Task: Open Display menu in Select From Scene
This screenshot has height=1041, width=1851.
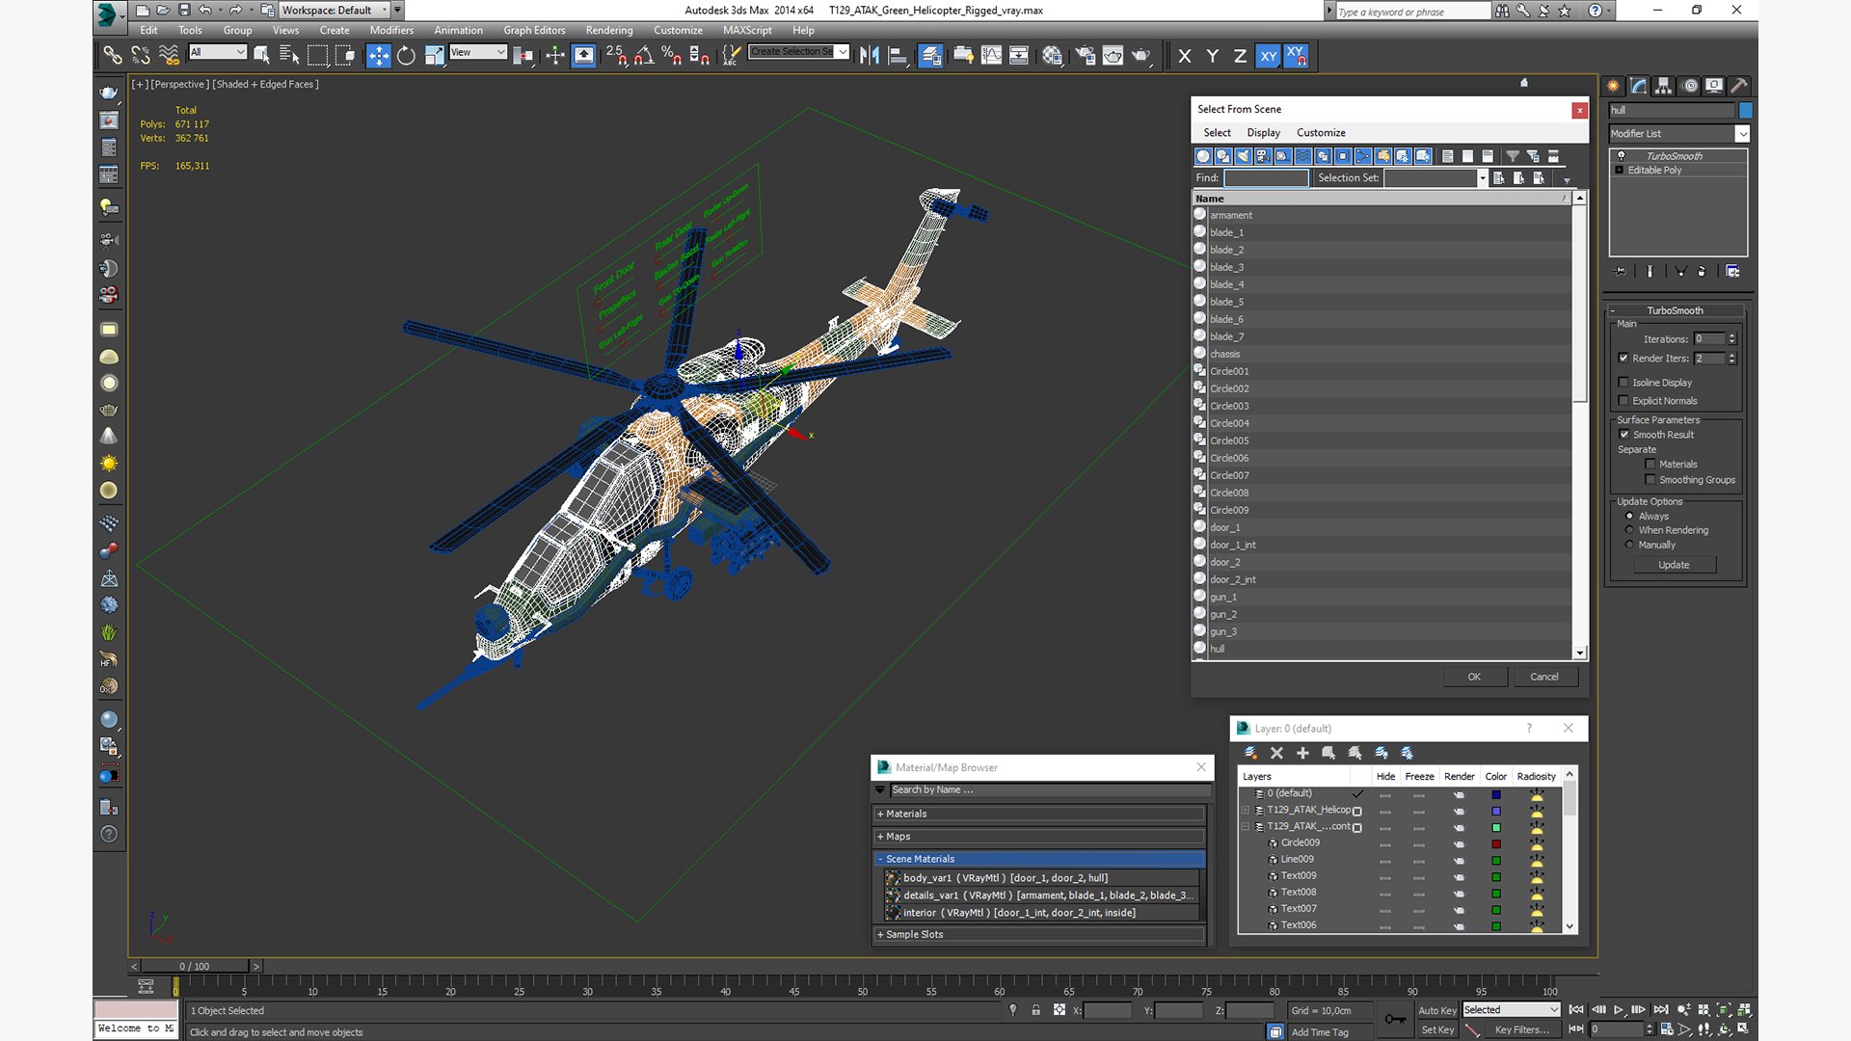Action: (x=1263, y=133)
